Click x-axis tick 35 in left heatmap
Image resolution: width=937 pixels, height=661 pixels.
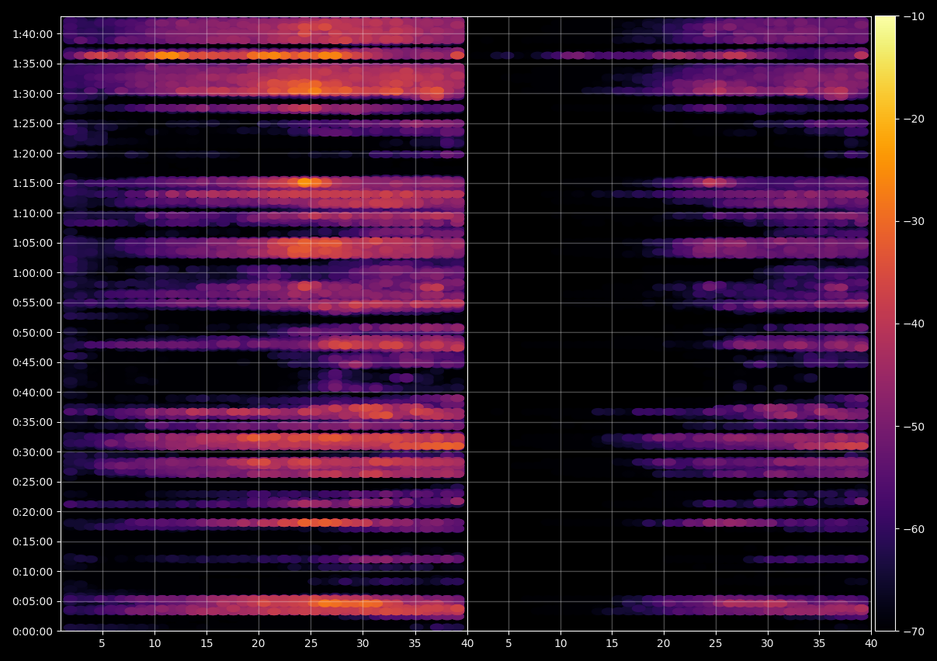(415, 644)
